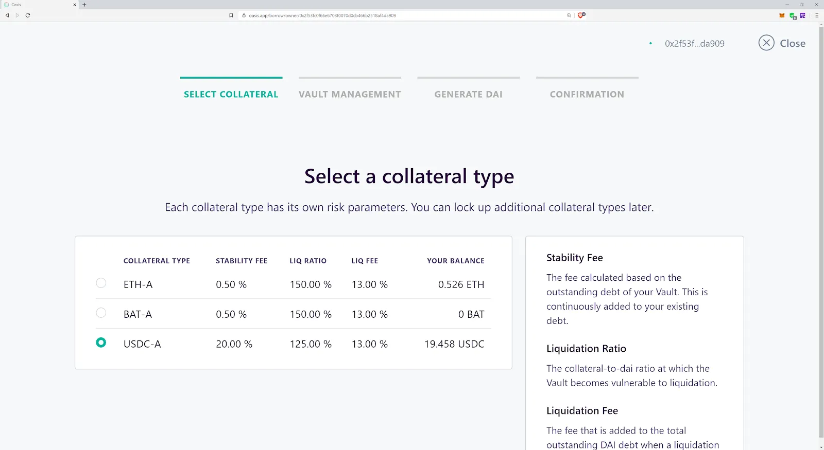This screenshot has height=450, width=824.
Task: Close the Oasis browser tab
Action: click(75, 5)
